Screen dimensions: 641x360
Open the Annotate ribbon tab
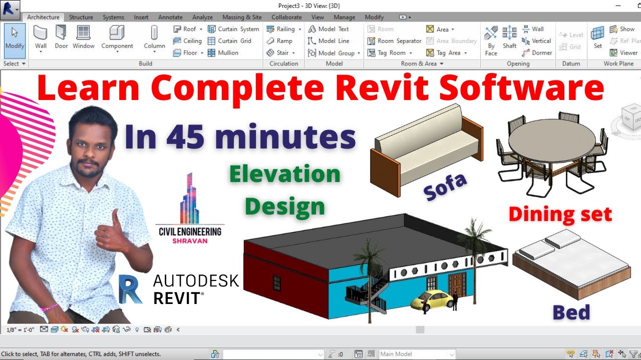[170, 17]
